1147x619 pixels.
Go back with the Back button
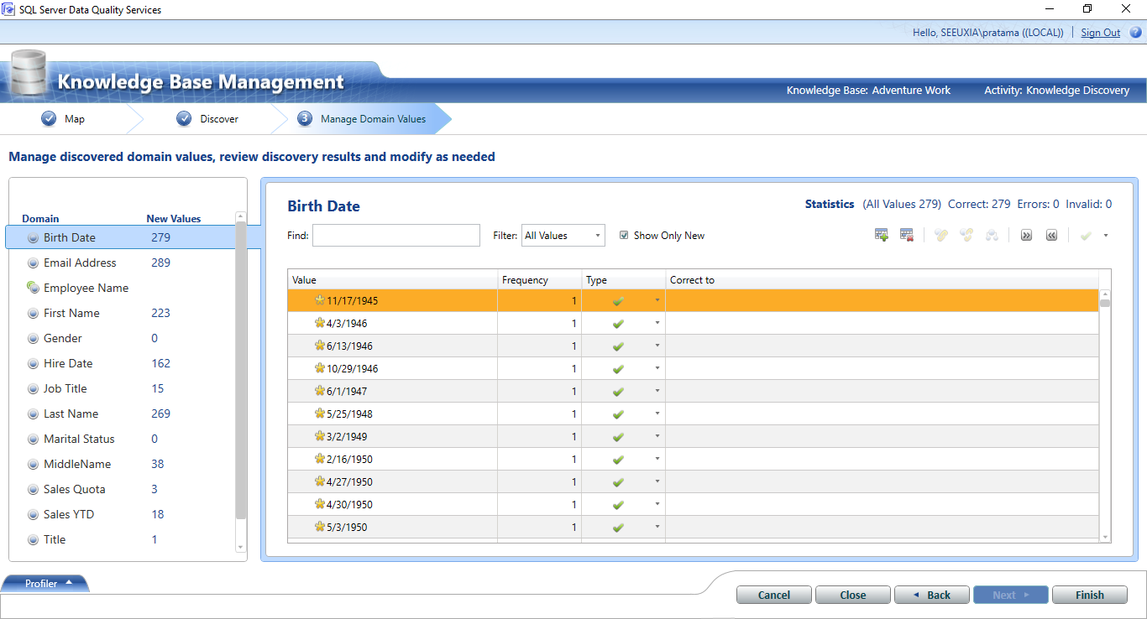[x=932, y=595]
